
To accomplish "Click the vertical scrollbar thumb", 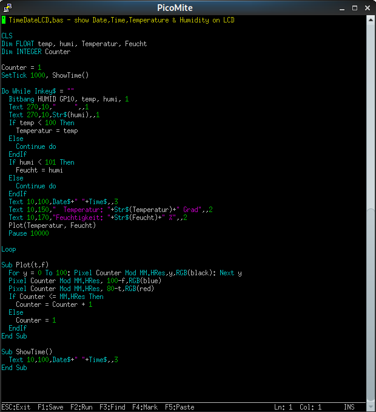I will pos(370,115).
